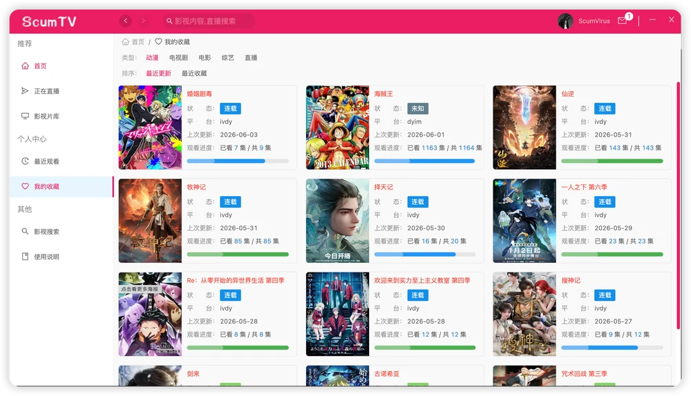Click the ScumVirus username
The width and height of the screenshot is (691, 396).
click(x=594, y=21)
